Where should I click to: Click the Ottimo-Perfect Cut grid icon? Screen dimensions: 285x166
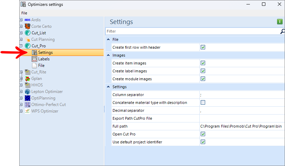[x=28, y=105]
